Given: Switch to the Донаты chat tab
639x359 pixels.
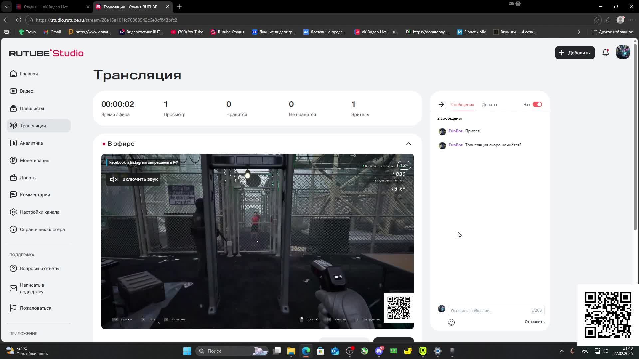Looking at the screenshot, I should (x=489, y=104).
